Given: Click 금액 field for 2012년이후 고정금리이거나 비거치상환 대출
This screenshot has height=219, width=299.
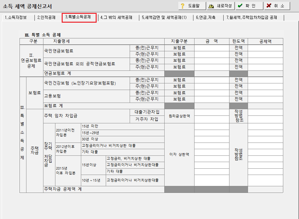Looking at the screenshot, I should click(212, 146).
